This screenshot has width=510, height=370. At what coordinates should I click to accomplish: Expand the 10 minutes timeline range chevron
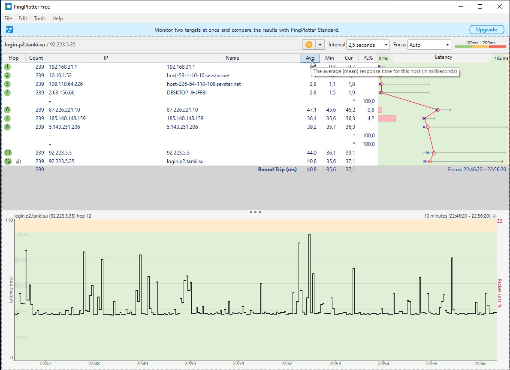click(x=494, y=216)
